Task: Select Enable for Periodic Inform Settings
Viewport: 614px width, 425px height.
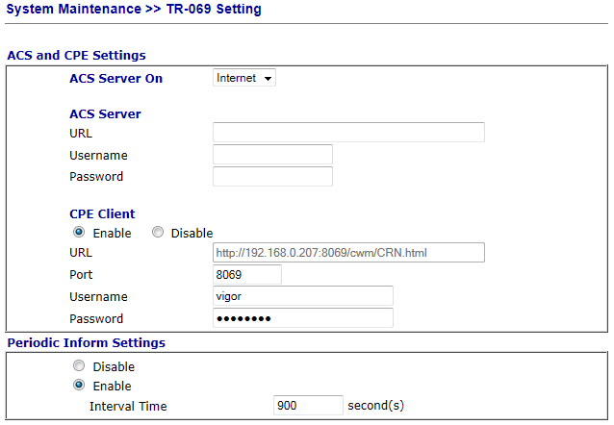Action: pos(79,386)
